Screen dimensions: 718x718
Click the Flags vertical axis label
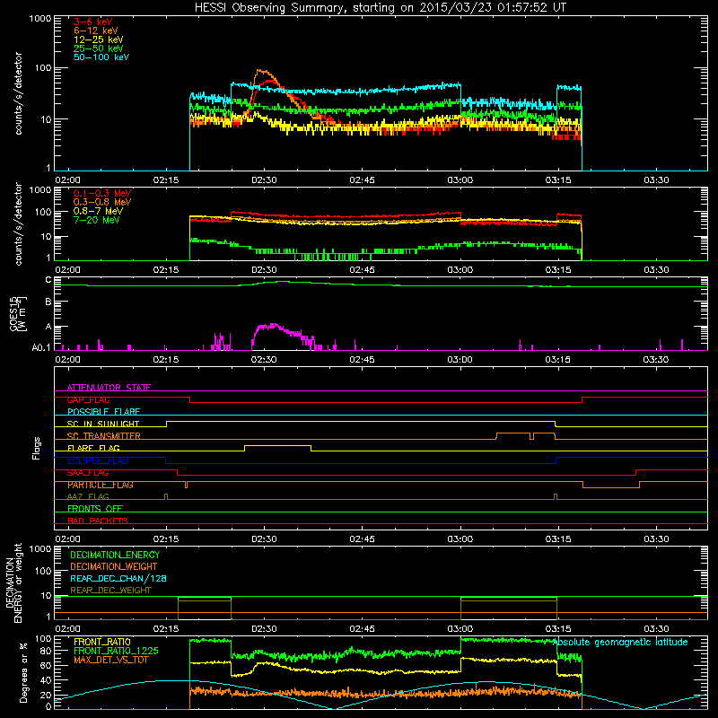click(37, 448)
